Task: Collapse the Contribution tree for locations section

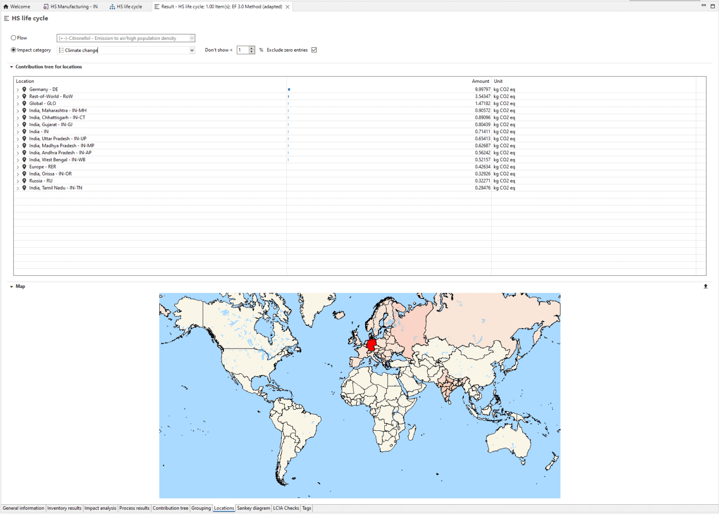Action: (12, 67)
